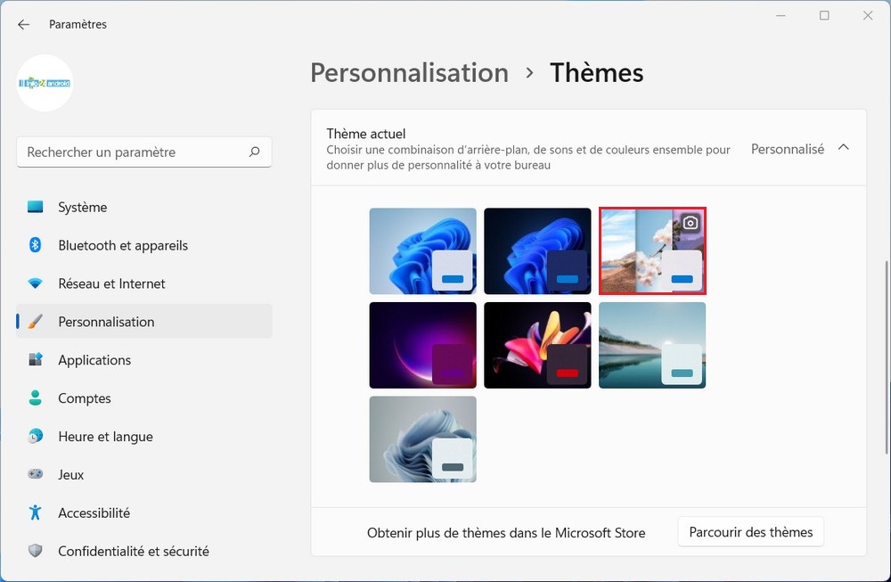Collapse the Personnalisé theme section chevron
The width and height of the screenshot is (891, 582).
[843, 149]
